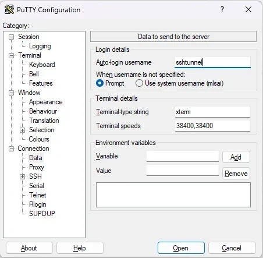Close the PuTTY Configuration window

(248, 9)
